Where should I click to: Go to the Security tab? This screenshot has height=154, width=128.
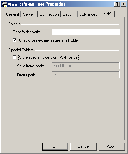point(69,14)
